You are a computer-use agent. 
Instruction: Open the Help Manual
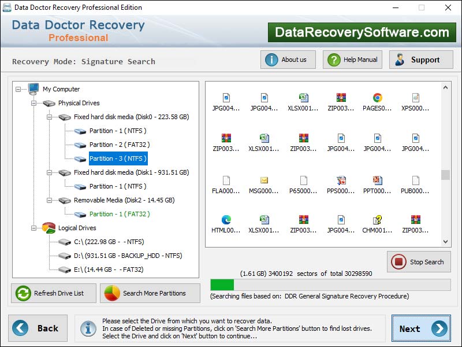[351, 60]
